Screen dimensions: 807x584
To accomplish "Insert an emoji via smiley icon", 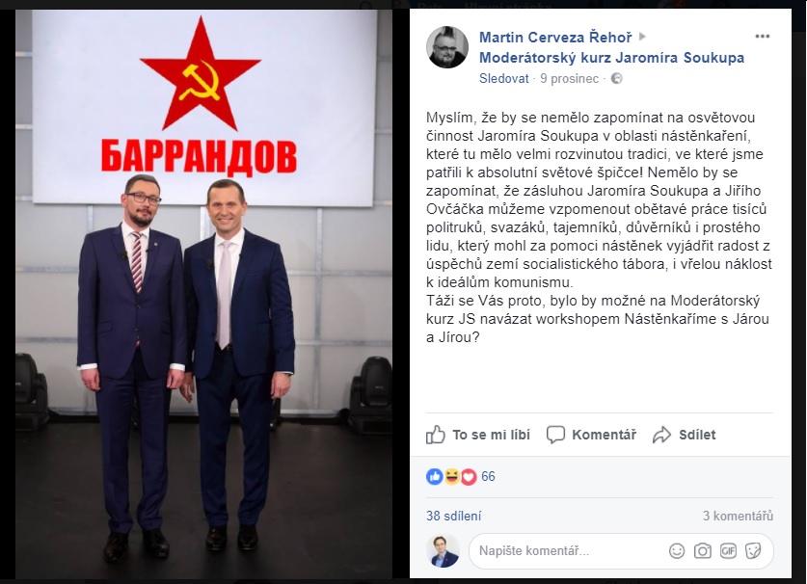I will point(677,551).
